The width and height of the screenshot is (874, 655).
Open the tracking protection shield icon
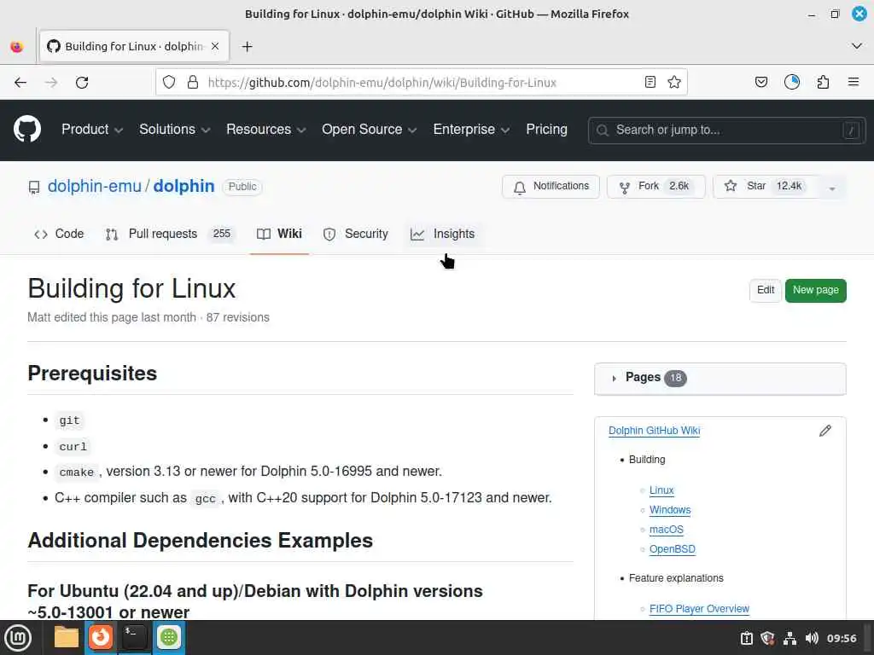[169, 83]
